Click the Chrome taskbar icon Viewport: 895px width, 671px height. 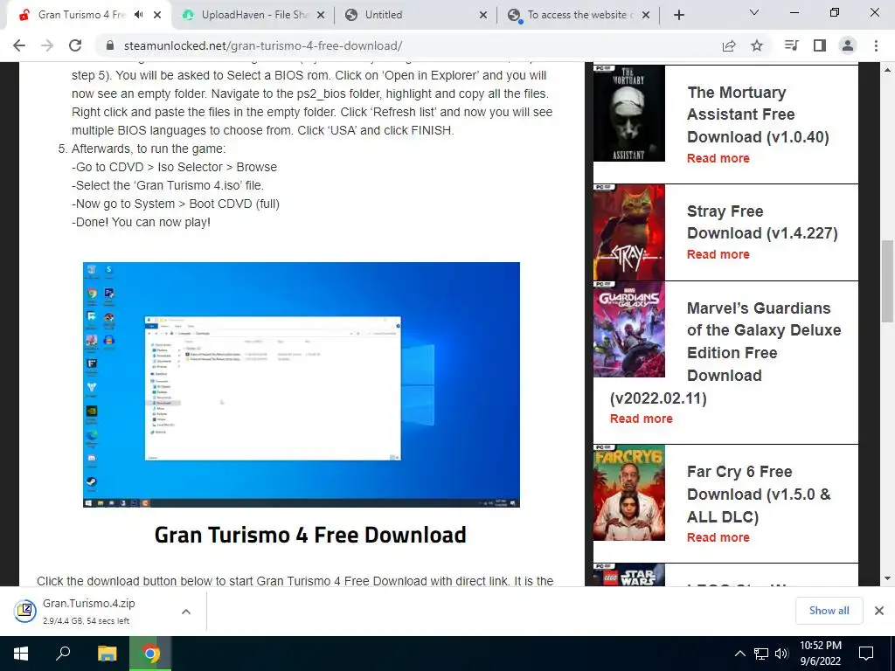pyautogui.click(x=150, y=654)
